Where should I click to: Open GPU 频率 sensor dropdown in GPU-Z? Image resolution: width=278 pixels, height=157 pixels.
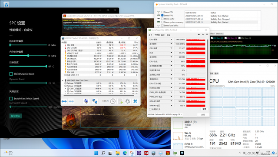[171, 40]
